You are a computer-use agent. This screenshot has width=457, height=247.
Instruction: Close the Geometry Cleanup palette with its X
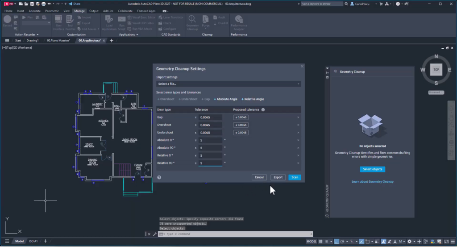(x=327, y=68)
